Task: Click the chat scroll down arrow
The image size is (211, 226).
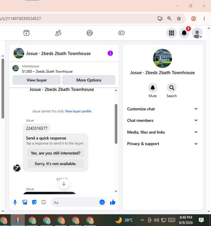Action: tap(116, 191)
